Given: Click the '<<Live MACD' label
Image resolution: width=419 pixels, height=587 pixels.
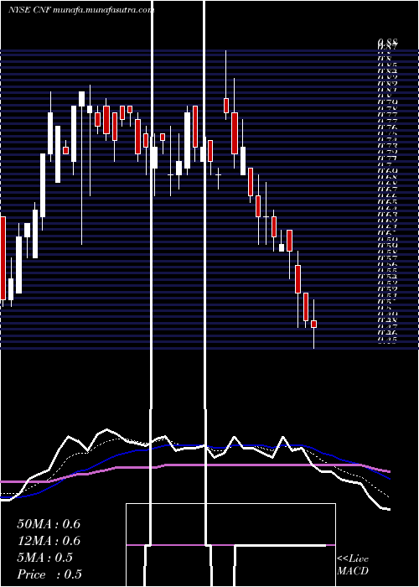Looking at the screenshot, I should (353, 565).
